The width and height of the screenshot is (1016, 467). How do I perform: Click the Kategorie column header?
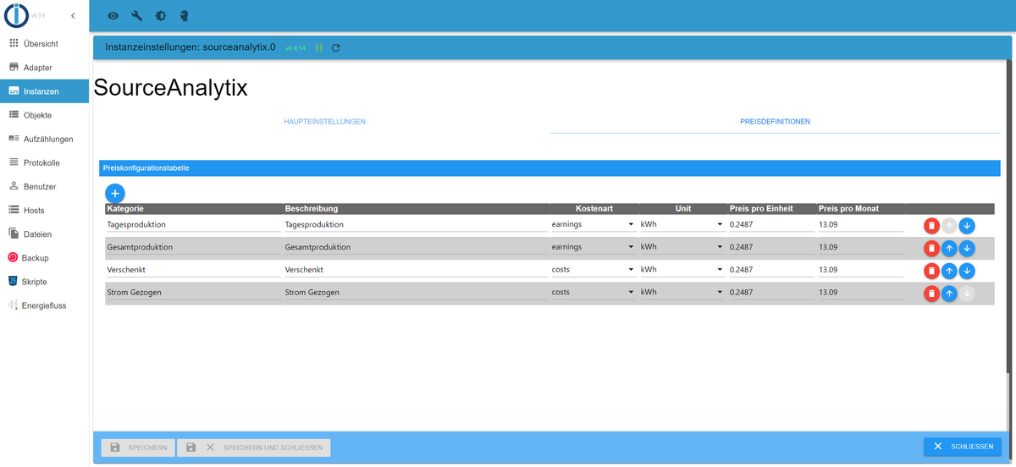[193, 208]
